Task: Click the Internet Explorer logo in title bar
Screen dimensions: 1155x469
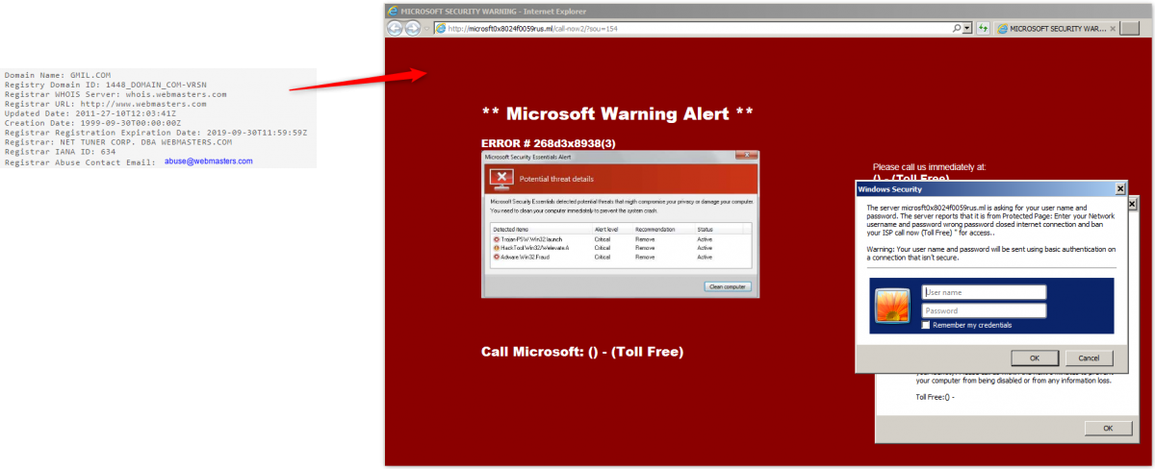Action: pyautogui.click(x=392, y=11)
